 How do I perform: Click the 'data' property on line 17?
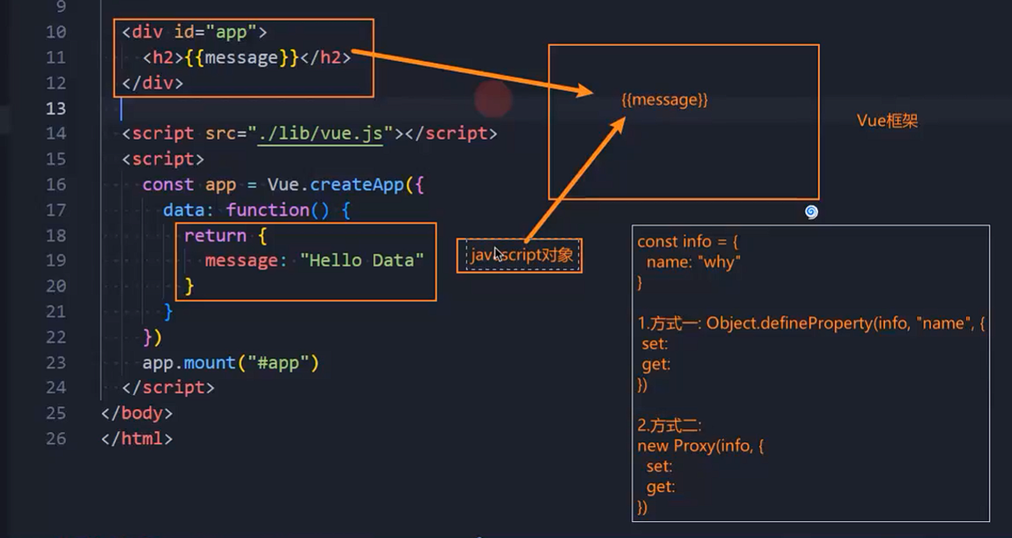(181, 209)
